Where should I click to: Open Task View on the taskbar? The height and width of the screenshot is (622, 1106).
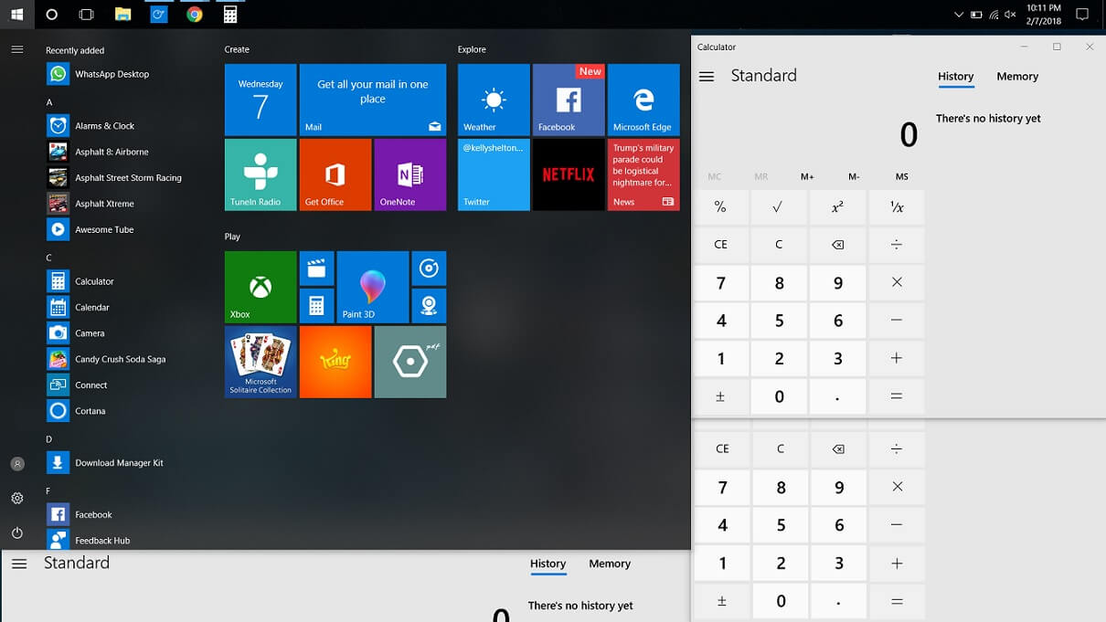coord(87,14)
